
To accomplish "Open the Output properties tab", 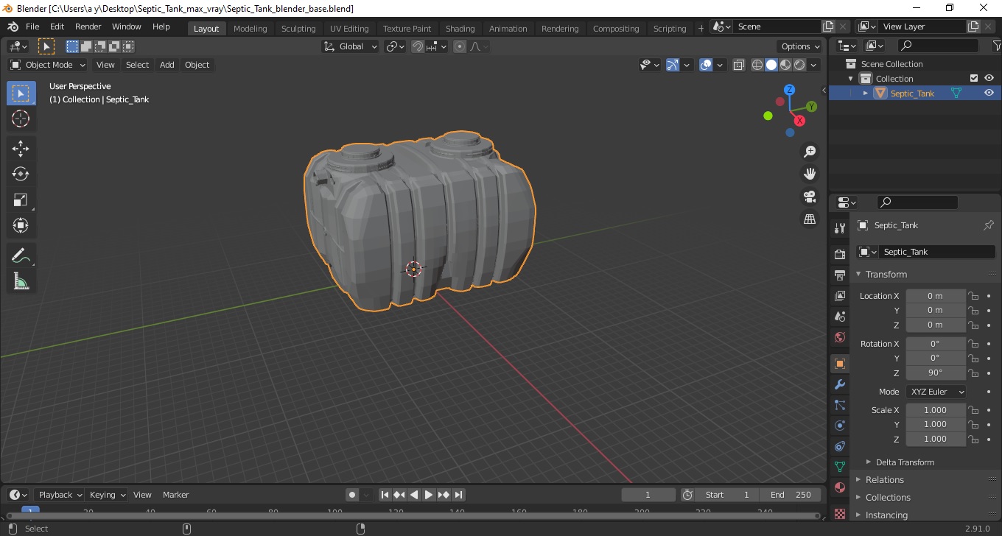I will (x=839, y=275).
